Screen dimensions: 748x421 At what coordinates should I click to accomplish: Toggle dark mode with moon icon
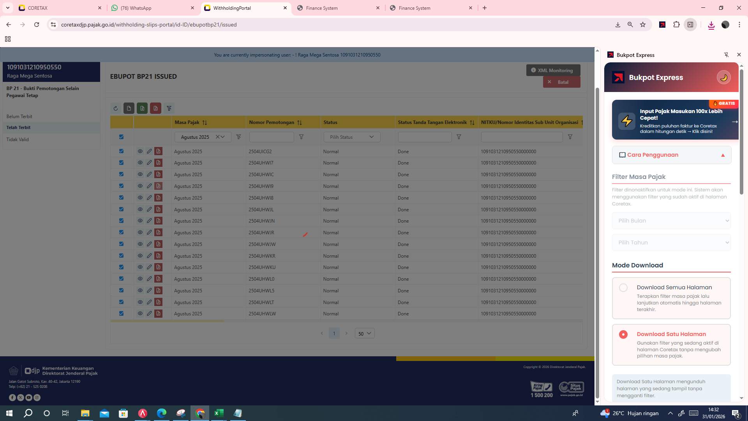click(x=723, y=77)
